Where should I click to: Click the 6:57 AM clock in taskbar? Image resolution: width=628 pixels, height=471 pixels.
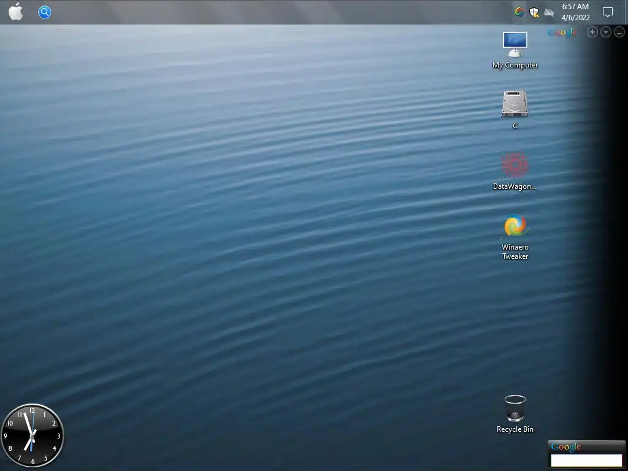[575, 6]
